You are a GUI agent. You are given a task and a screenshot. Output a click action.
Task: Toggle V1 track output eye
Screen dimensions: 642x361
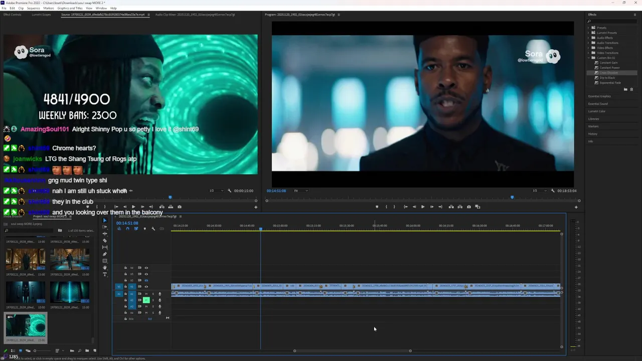click(x=146, y=287)
